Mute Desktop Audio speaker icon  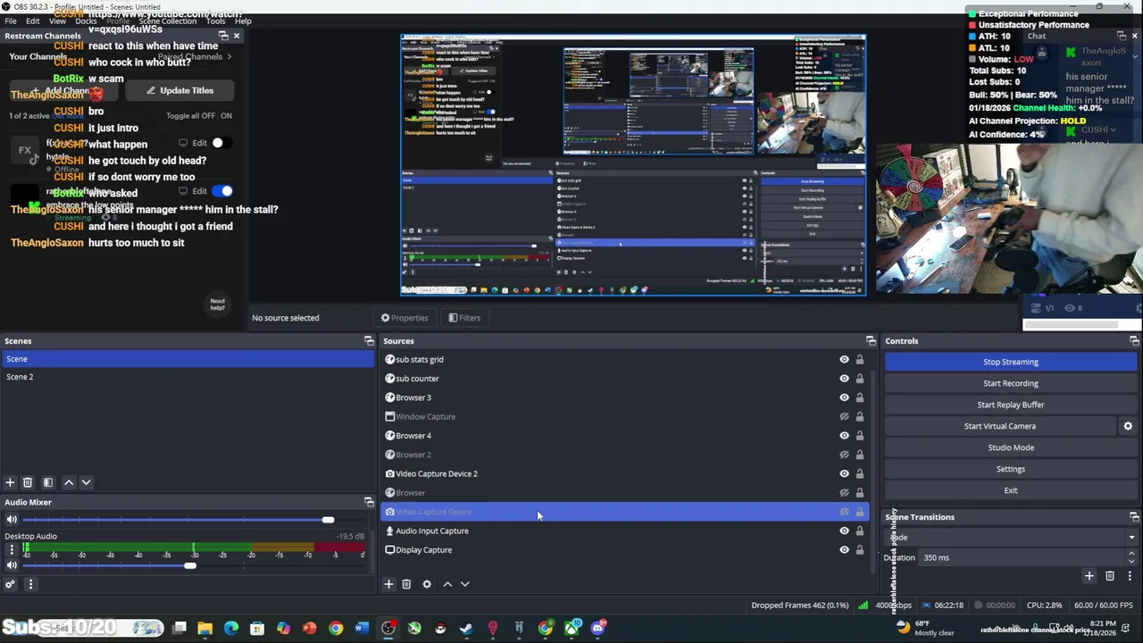coord(12,565)
